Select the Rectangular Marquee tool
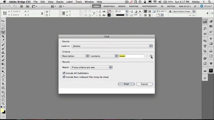214x120 pixels. (3, 25)
